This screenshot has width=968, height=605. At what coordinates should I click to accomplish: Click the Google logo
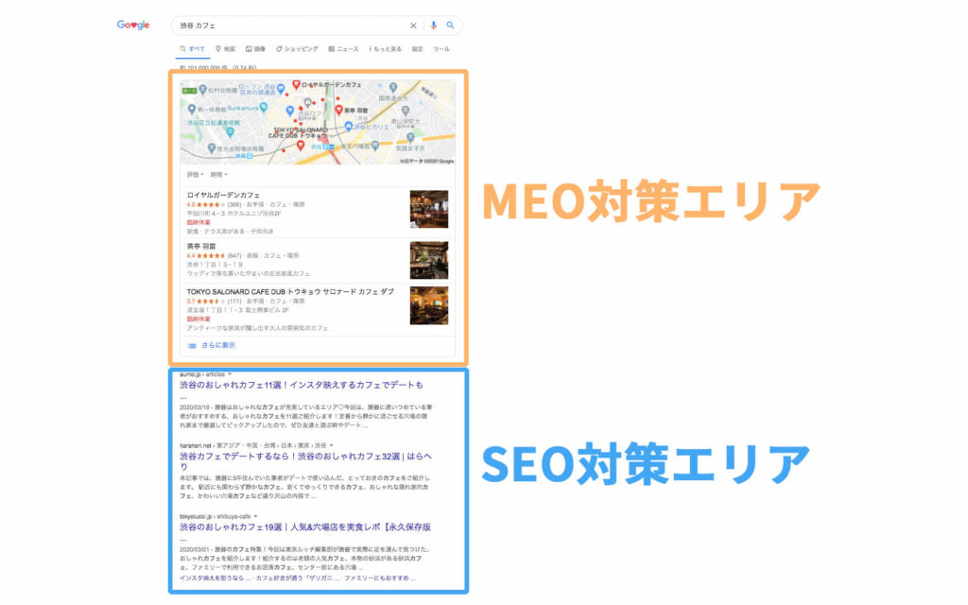(131, 25)
